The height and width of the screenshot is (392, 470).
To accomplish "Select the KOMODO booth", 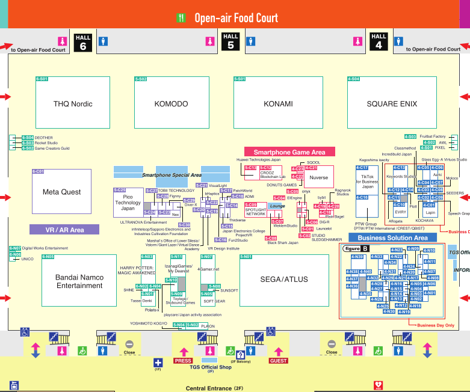I will [172, 102].
